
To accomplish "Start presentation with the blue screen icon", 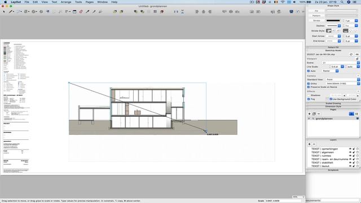I will tap(291, 11).
